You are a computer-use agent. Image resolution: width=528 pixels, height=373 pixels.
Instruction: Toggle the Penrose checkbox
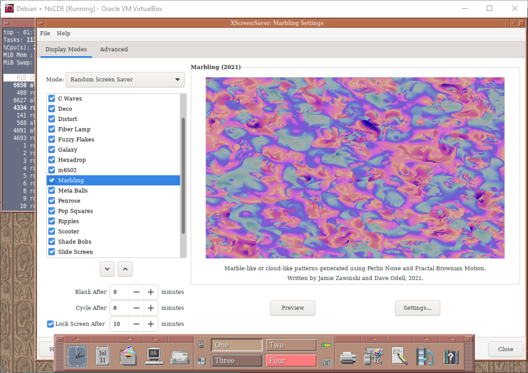tap(52, 201)
